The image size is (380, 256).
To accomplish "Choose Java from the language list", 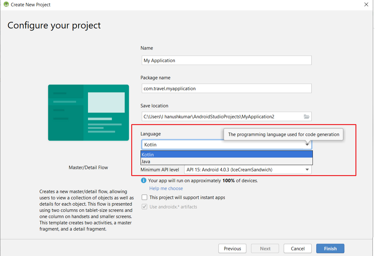I will click(226, 161).
